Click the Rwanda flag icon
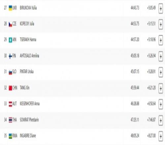 click(x=10, y=136)
